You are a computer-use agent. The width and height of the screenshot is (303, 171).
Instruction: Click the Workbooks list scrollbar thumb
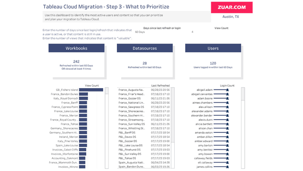point(107,91)
